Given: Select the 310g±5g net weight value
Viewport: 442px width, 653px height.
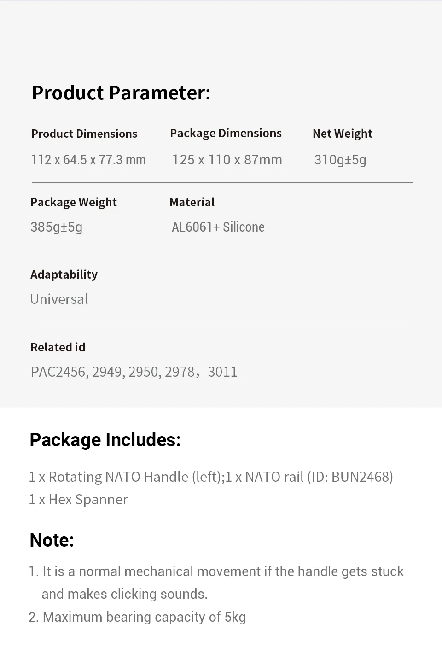Looking at the screenshot, I should (x=340, y=160).
